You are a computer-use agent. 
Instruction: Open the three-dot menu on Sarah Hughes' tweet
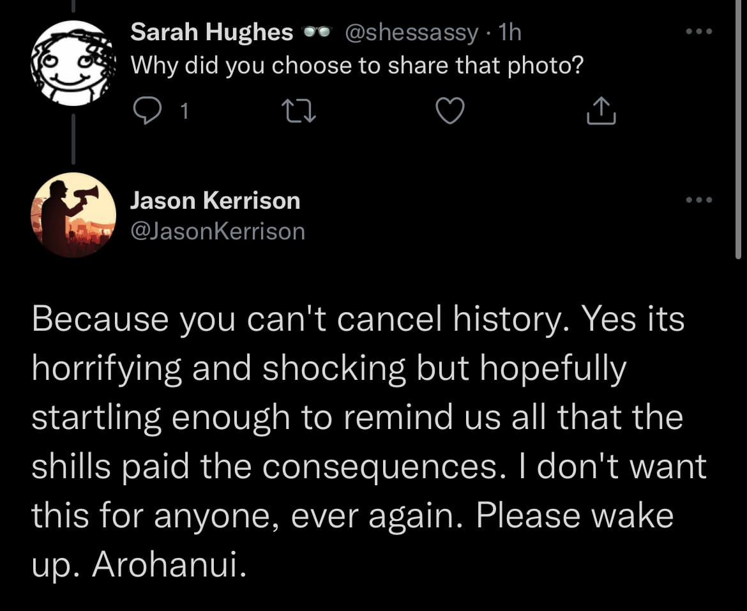click(x=698, y=31)
